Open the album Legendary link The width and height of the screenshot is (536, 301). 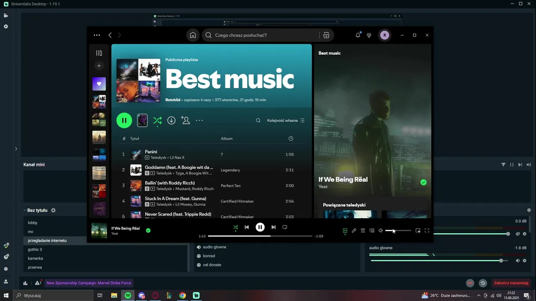pyautogui.click(x=230, y=170)
